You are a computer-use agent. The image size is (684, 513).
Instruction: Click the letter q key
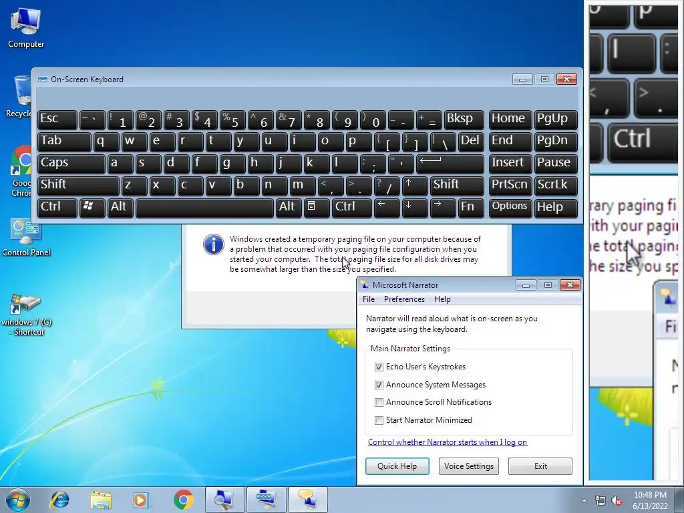[106, 142]
